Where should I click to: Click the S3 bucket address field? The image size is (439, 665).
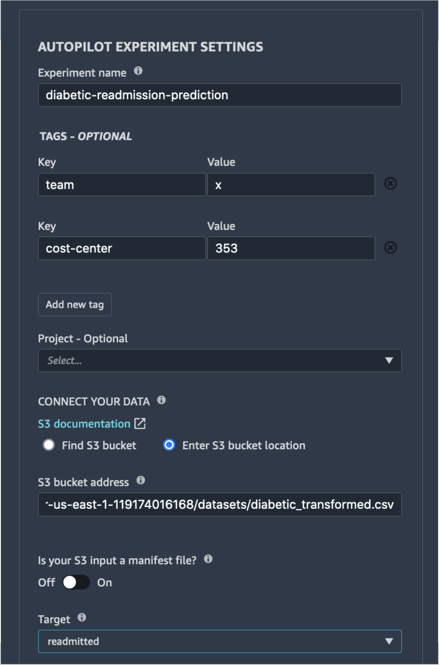[220, 505]
